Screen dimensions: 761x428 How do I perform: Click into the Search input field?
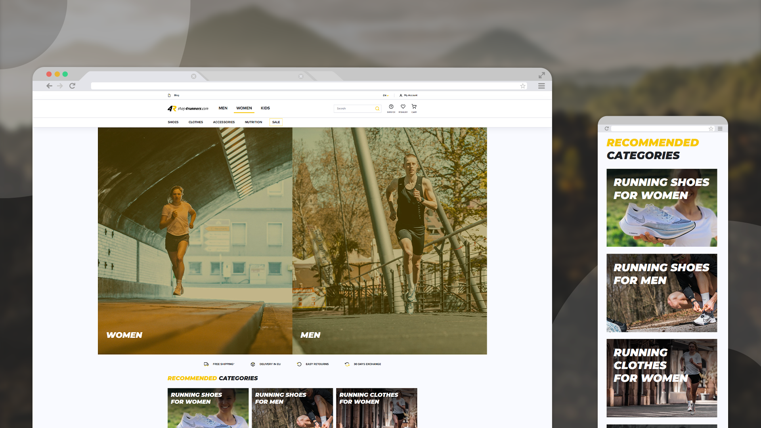pyautogui.click(x=354, y=109)
